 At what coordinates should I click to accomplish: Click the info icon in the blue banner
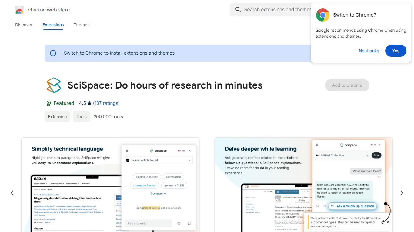[x=53, y=53]
